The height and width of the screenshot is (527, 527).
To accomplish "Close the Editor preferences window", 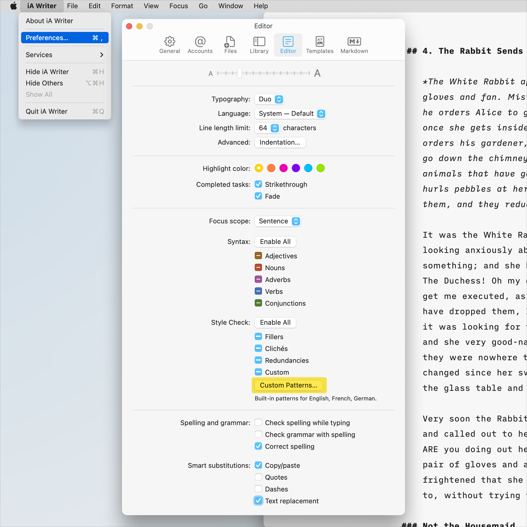I will click(129, 26).
